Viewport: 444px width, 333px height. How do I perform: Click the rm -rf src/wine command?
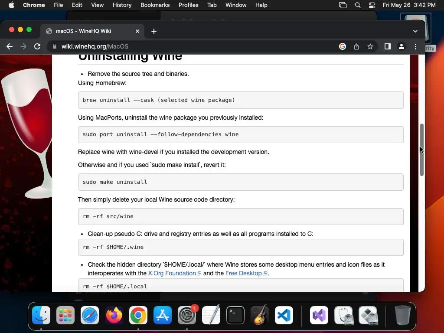click(x=108, y=216)
